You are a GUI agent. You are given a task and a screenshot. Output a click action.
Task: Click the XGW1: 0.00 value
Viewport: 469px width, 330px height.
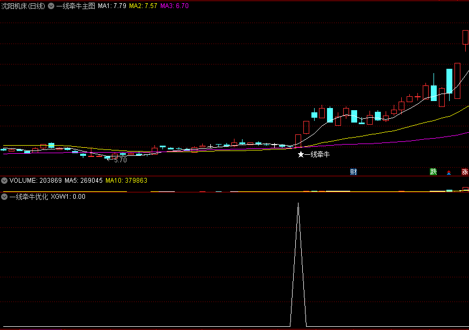pos(68,197)
